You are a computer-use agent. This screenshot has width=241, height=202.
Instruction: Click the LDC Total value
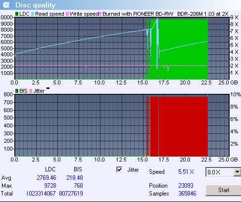[41, 194]
